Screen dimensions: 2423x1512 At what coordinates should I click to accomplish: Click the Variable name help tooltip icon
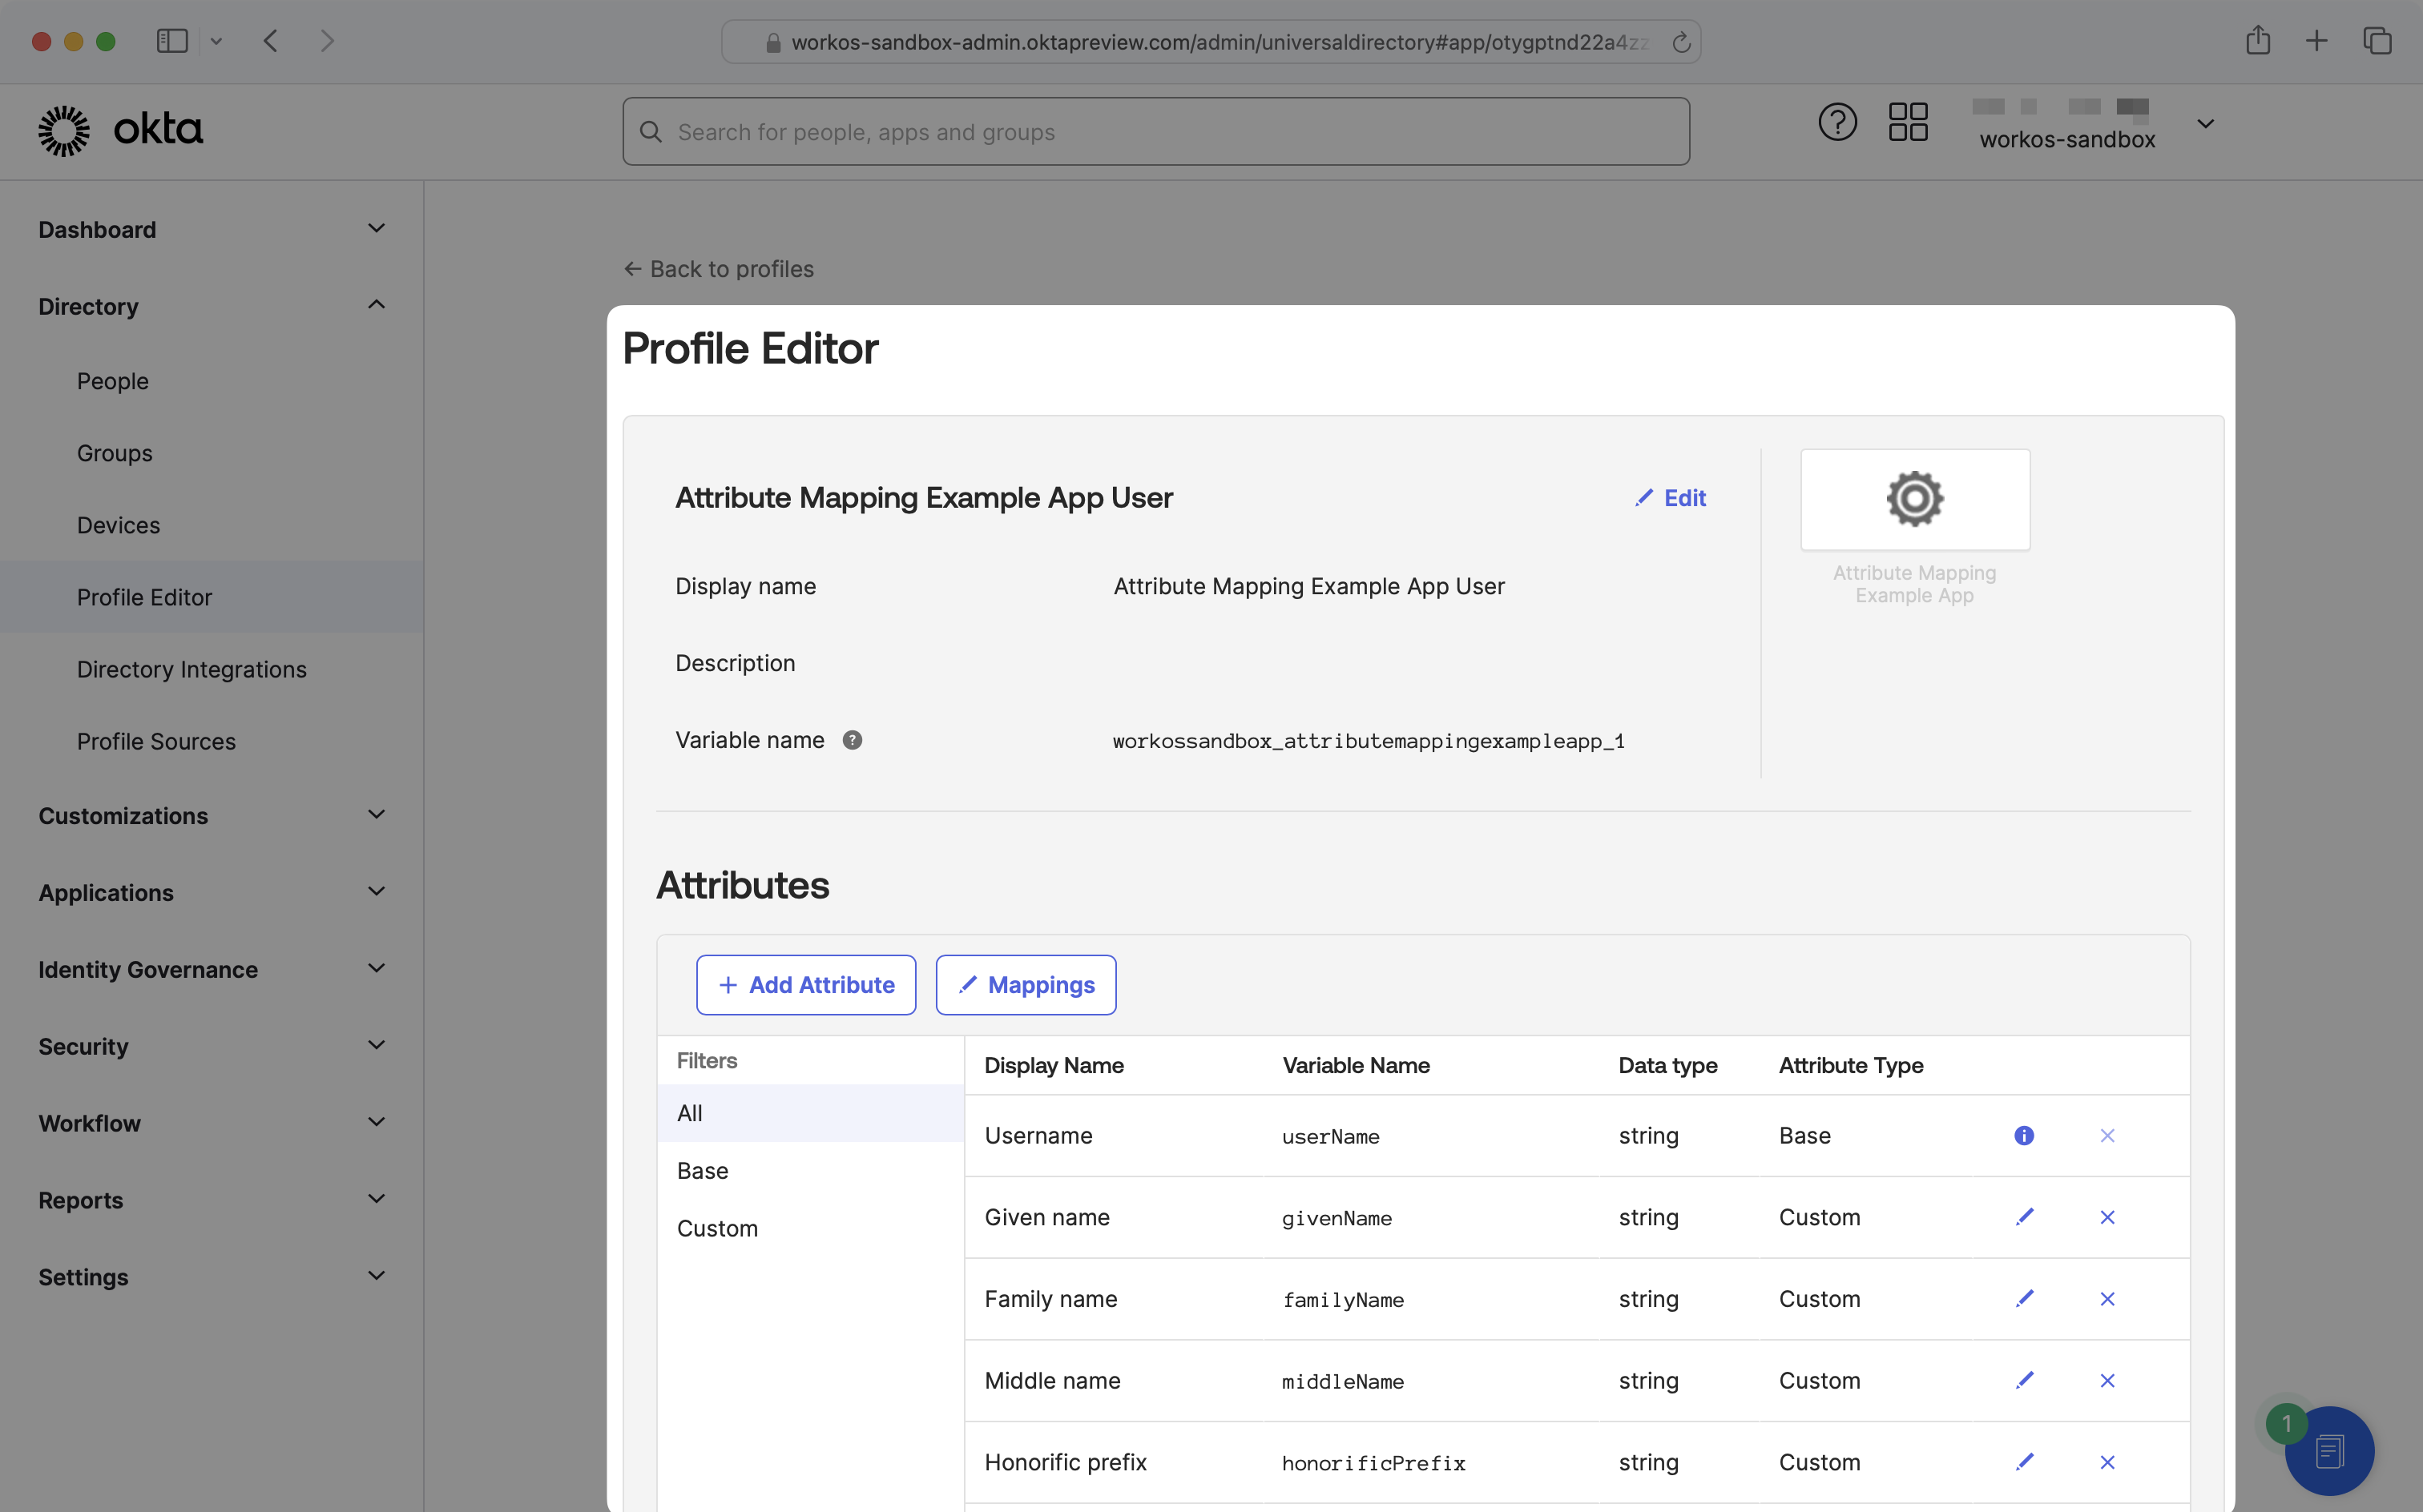click(x=852, y=738)
